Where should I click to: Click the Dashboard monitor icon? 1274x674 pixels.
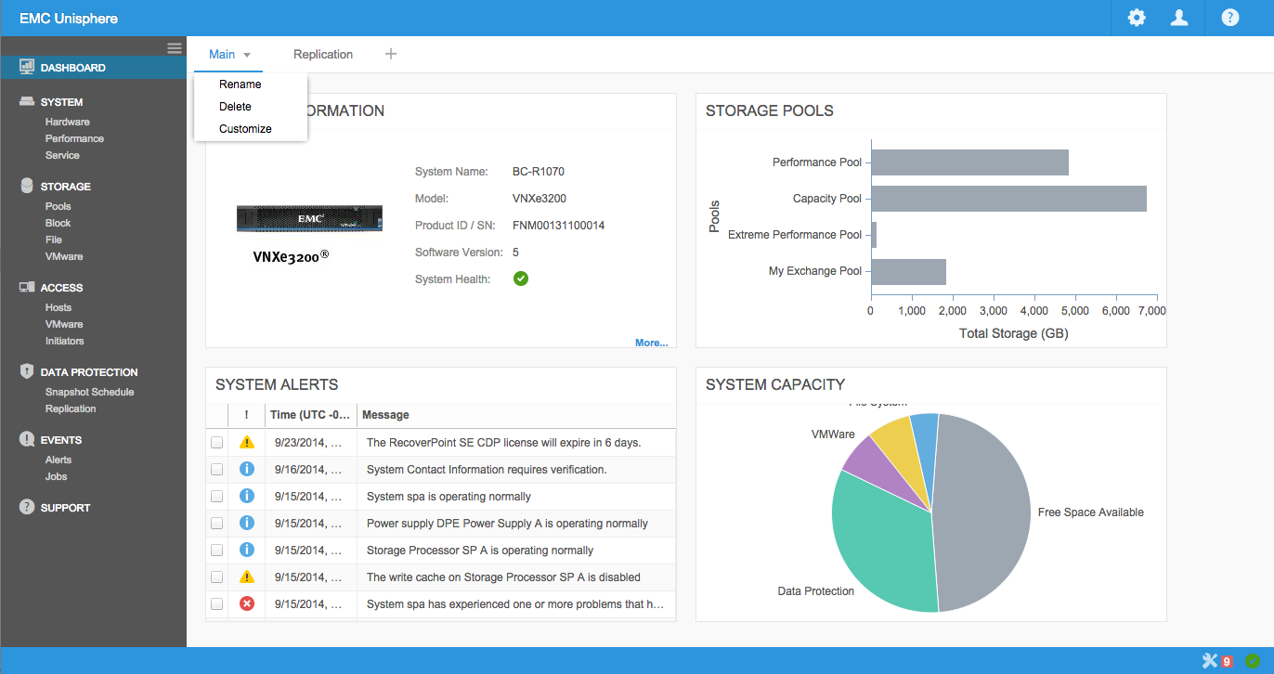(27, 67)
